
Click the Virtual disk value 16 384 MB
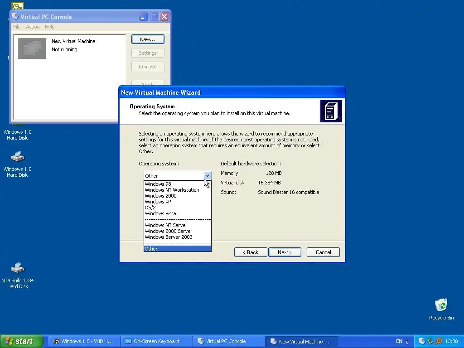[x=269, y=183]
